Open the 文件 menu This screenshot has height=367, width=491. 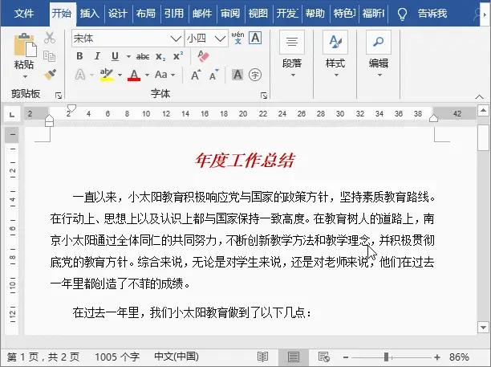pyautogui.click(x=24, y=14)
